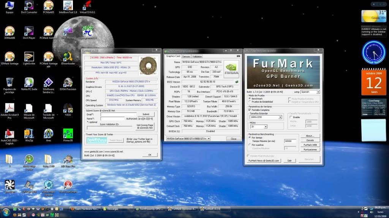
Task: Switch to the Descargas taskbar item
Action: click(117, 209)
